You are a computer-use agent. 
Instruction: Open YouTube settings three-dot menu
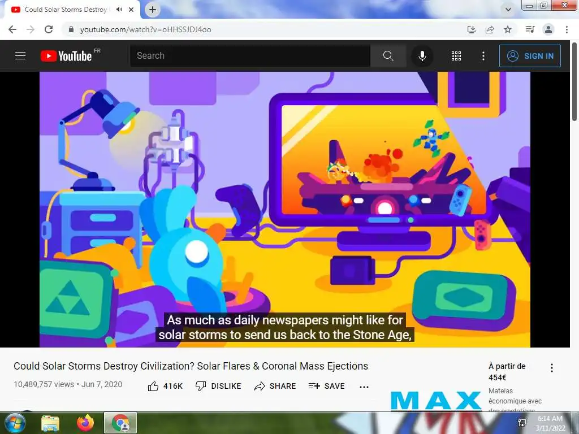click(483, 56)
